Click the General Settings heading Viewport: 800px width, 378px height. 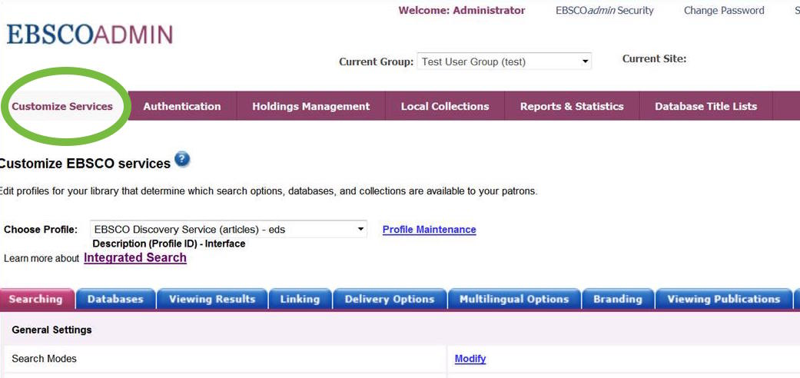[x=51, y=330]
